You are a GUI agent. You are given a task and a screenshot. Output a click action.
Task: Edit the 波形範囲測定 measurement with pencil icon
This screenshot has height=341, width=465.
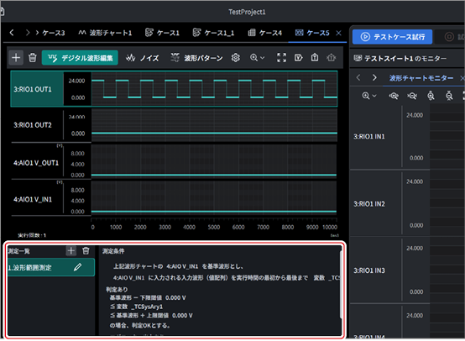(78, 267)
